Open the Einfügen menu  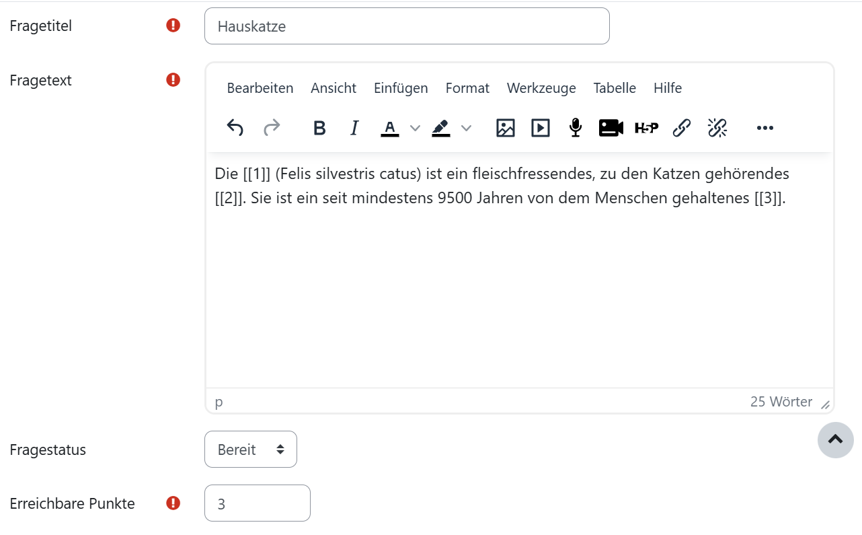point(401,88)
